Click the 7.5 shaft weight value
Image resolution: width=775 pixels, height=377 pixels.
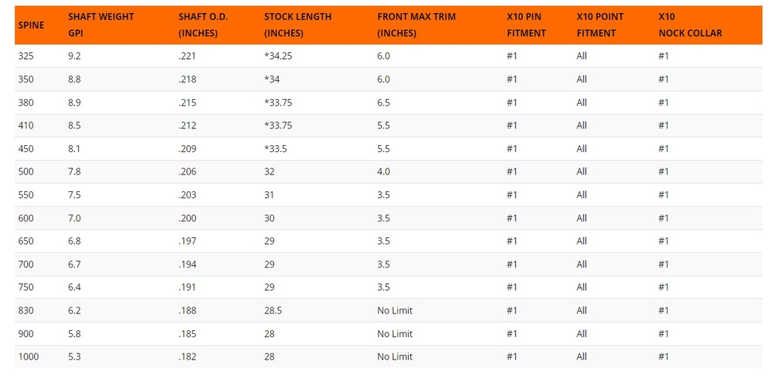[x=74, y=195]
